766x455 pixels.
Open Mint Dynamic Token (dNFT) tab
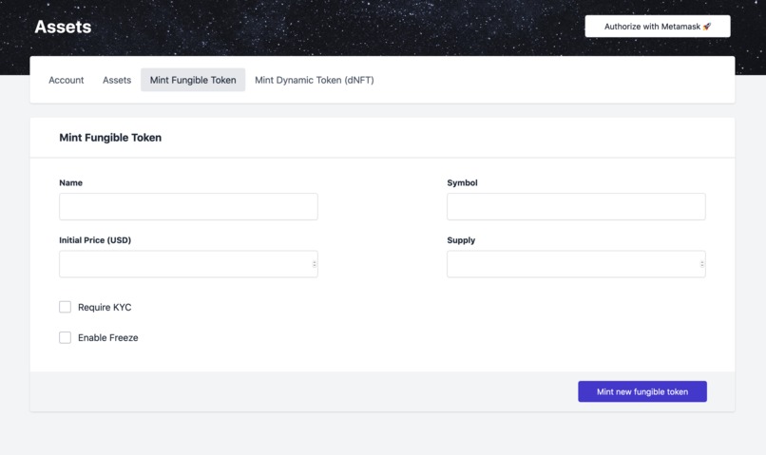point(315,80)
